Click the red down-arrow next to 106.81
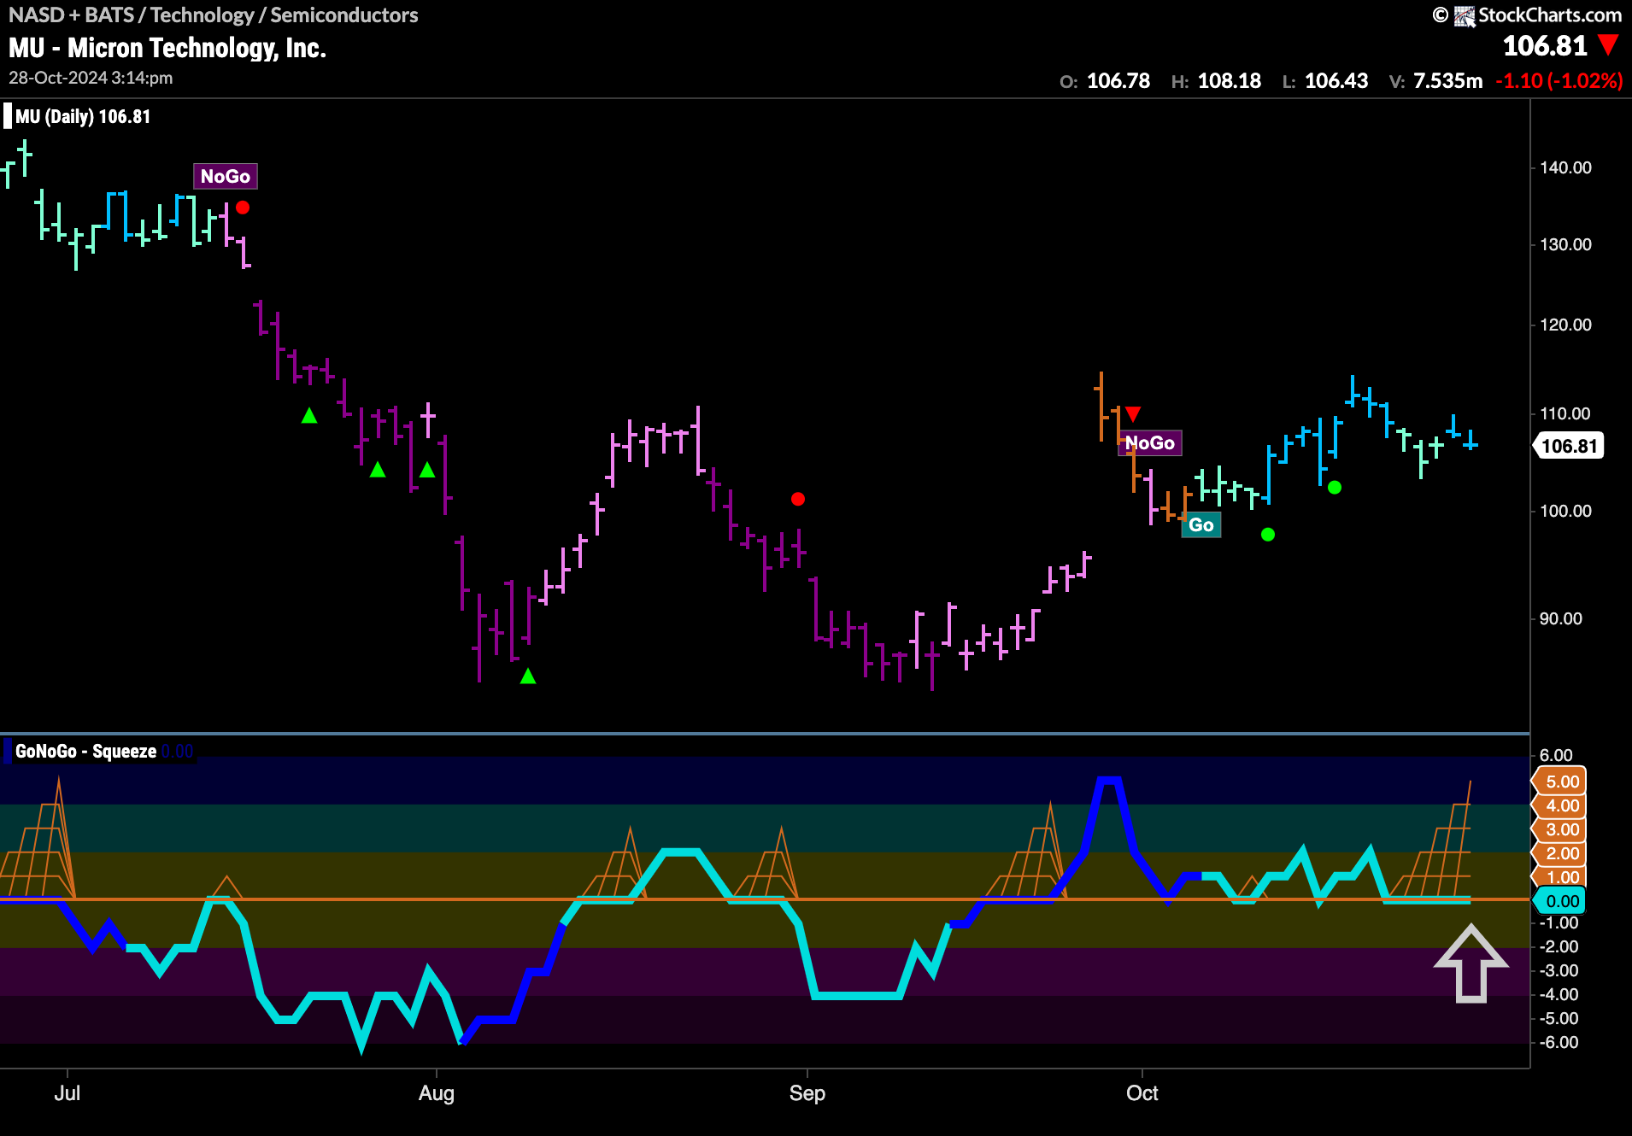This screenshot has height=1136, width=1632. pos(1608,45)
